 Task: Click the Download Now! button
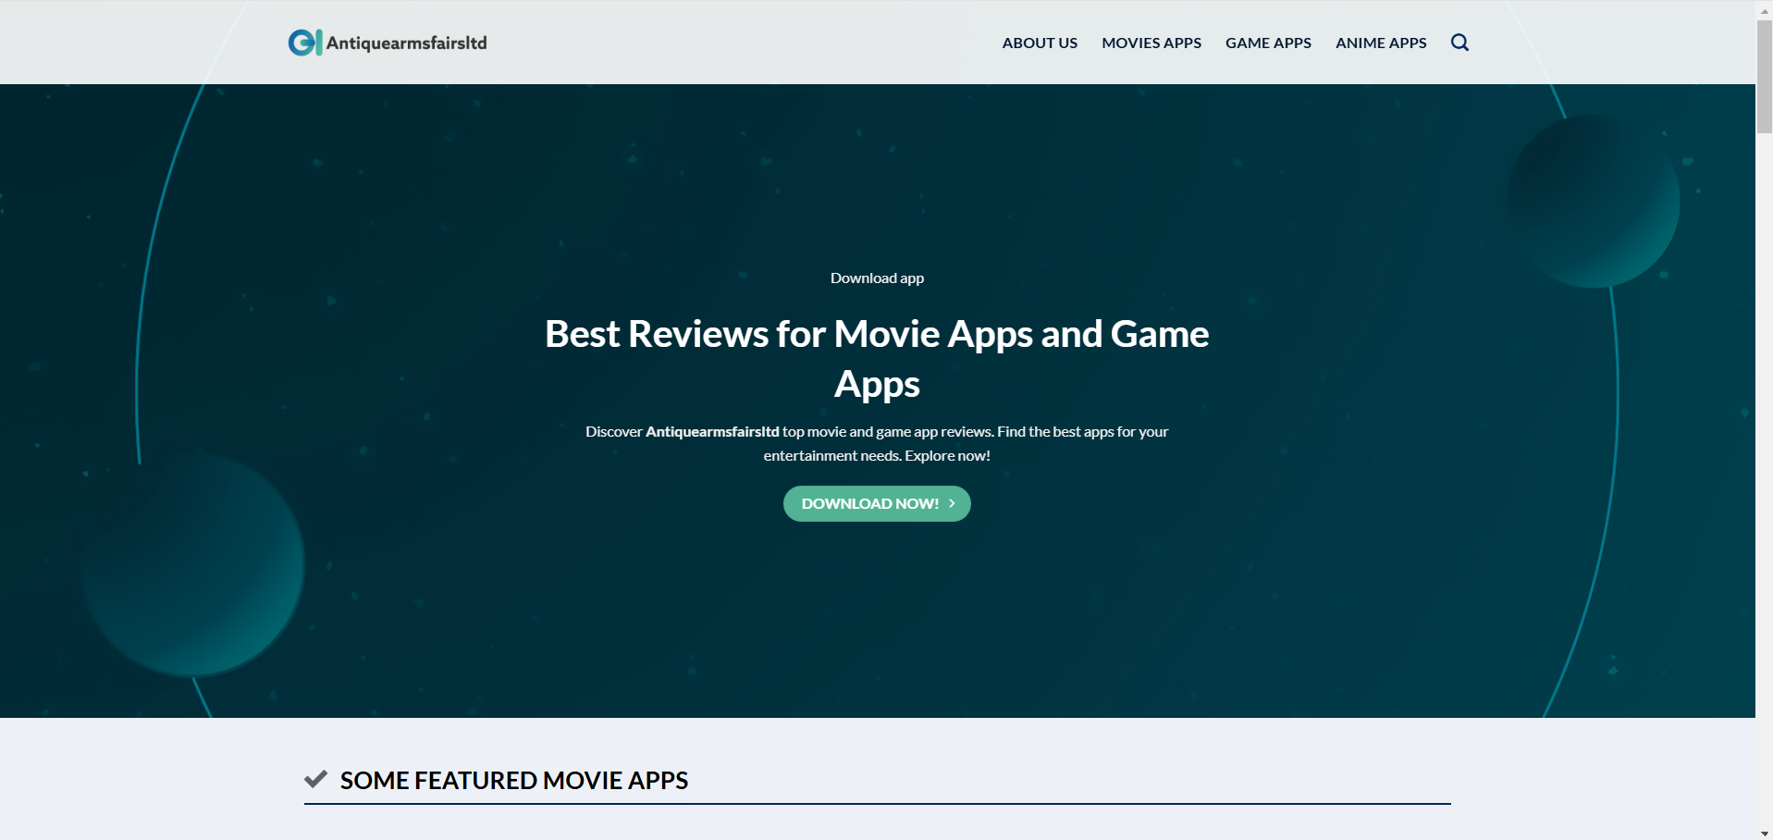[x=877, y=503]
